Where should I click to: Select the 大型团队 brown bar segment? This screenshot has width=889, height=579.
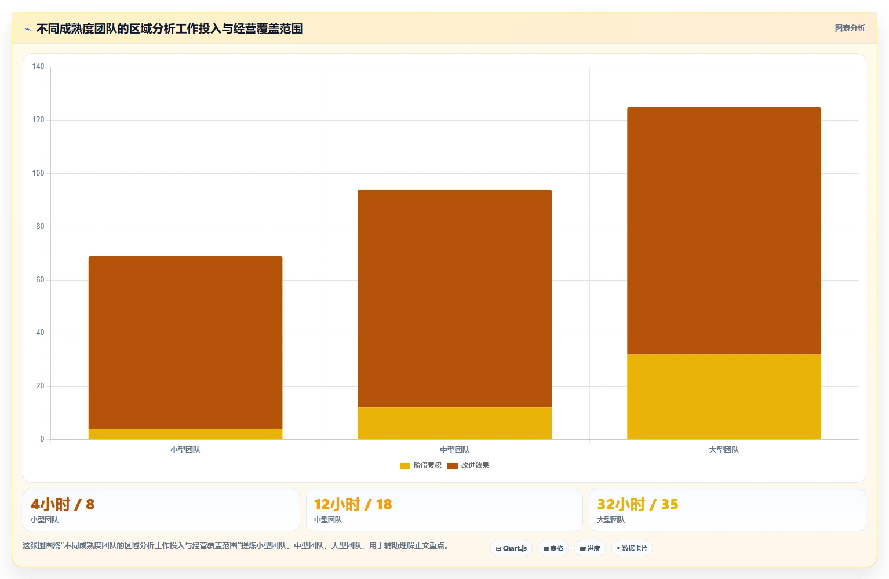click(x=724, y=231)
